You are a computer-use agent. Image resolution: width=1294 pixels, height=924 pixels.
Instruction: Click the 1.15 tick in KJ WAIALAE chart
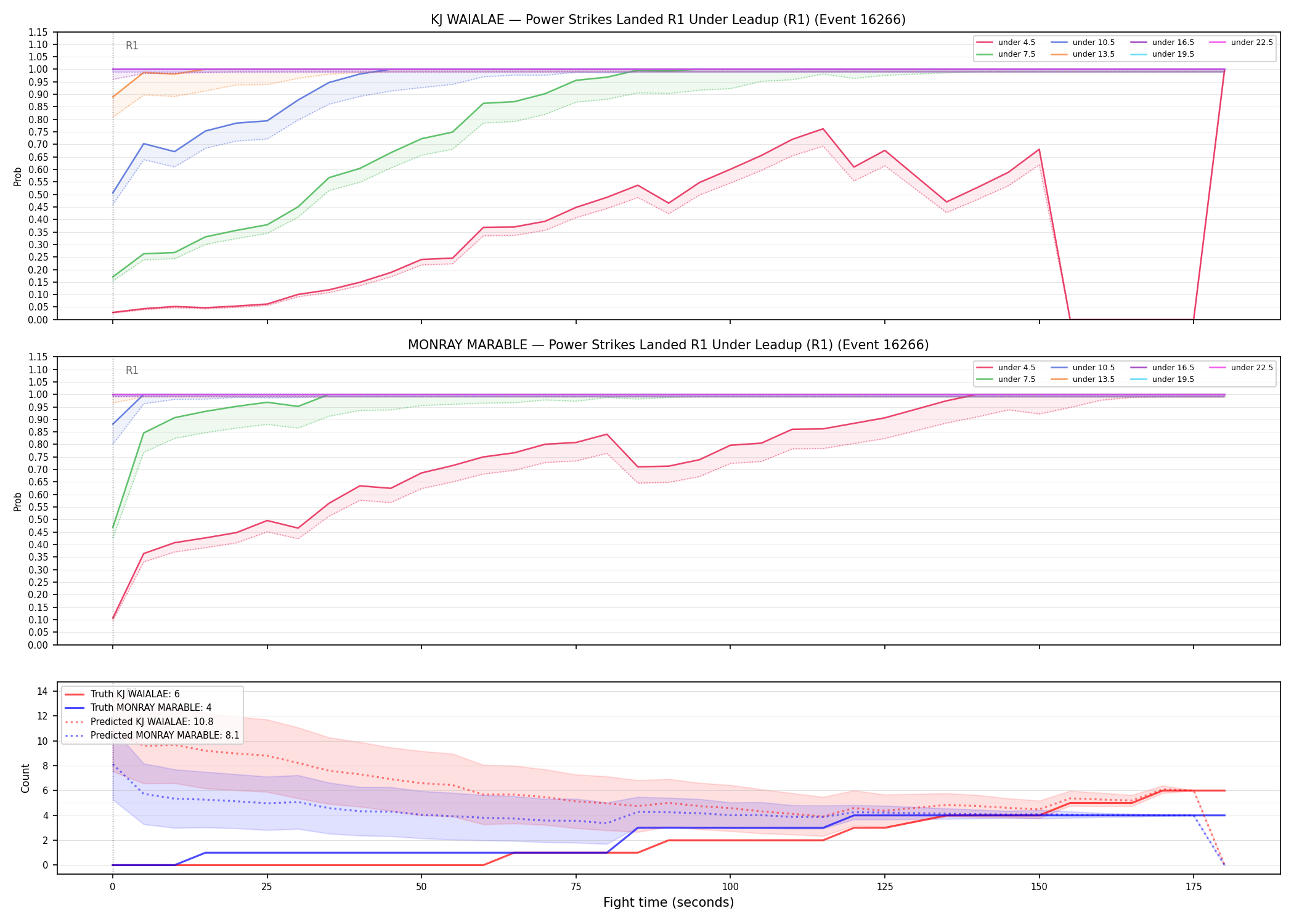click(38, 32)
